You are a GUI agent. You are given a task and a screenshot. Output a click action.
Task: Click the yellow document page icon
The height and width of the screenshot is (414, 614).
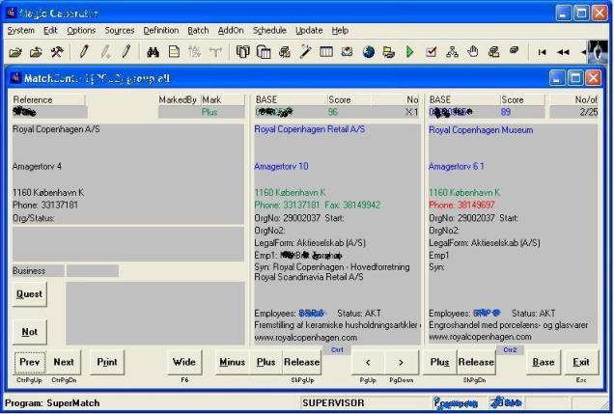(x=174, y=52)
